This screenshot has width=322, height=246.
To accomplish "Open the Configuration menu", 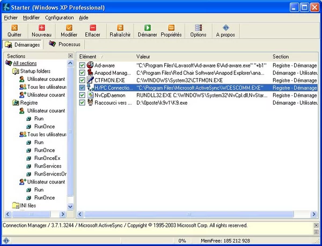I will pyautogui.click(x=60, y=18).
